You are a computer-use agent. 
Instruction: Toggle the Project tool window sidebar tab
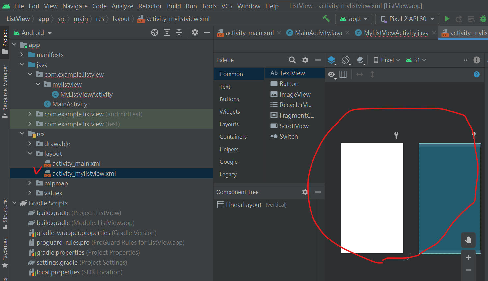(5, 42)
